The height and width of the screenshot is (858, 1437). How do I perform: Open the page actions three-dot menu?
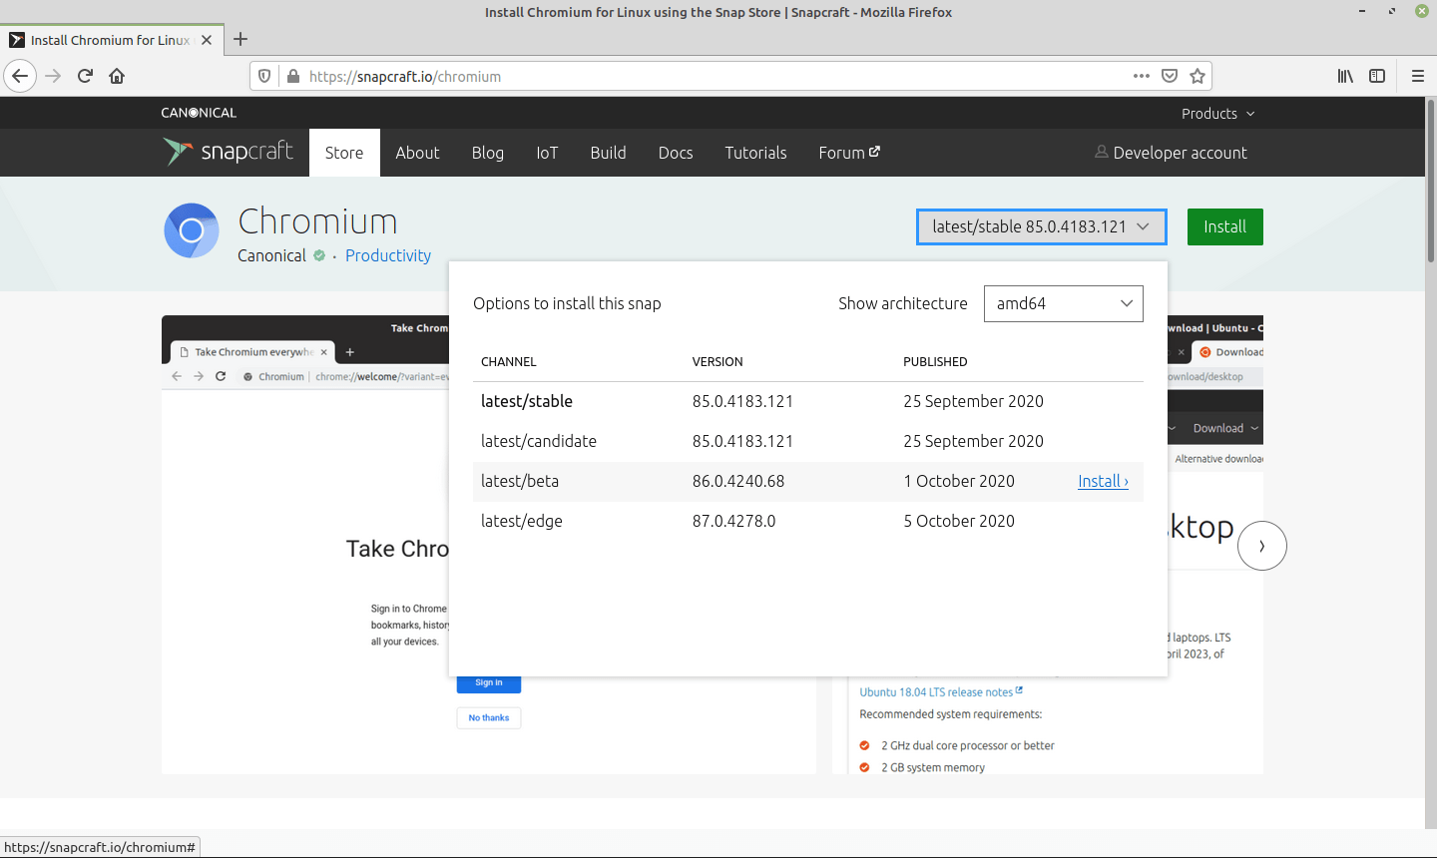(x=1142, y=76)
